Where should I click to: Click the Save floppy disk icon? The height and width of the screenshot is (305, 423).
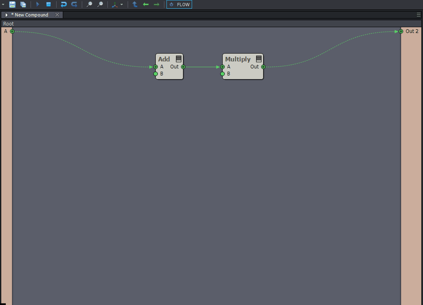(12, 4)
